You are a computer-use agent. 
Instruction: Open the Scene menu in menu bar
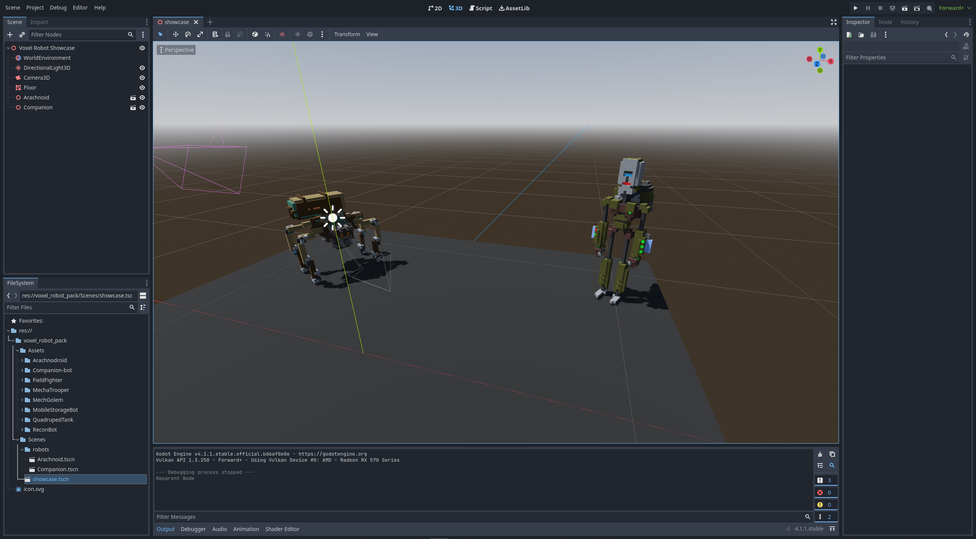click(x=13, y=8)
